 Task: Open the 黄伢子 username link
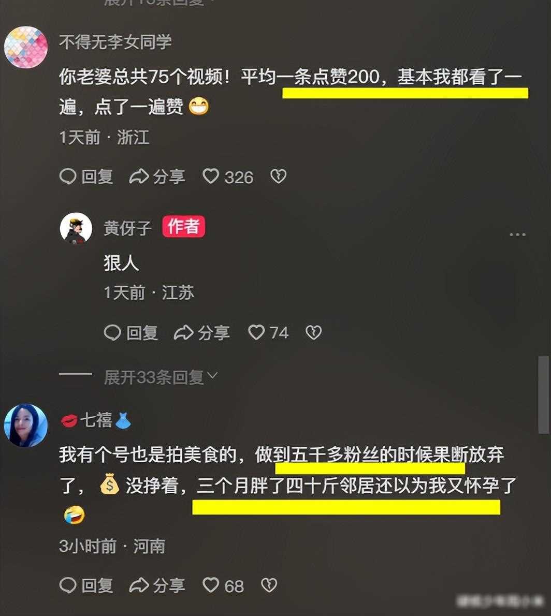(128, 228)
